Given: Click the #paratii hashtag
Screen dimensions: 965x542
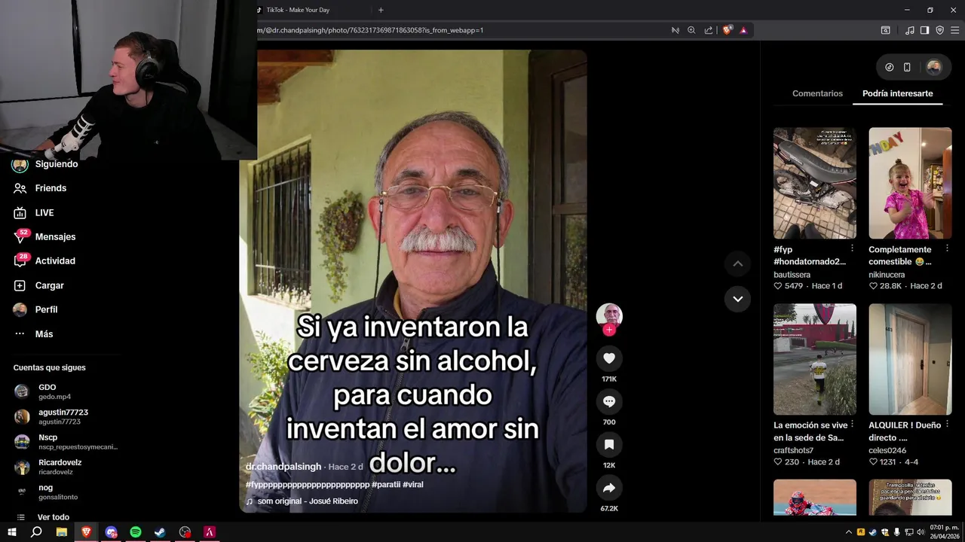Looking at the screenshot, I should 386,485.
